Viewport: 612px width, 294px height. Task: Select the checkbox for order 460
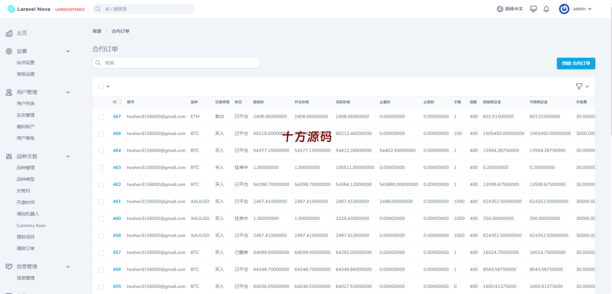(x=102, y=219)
